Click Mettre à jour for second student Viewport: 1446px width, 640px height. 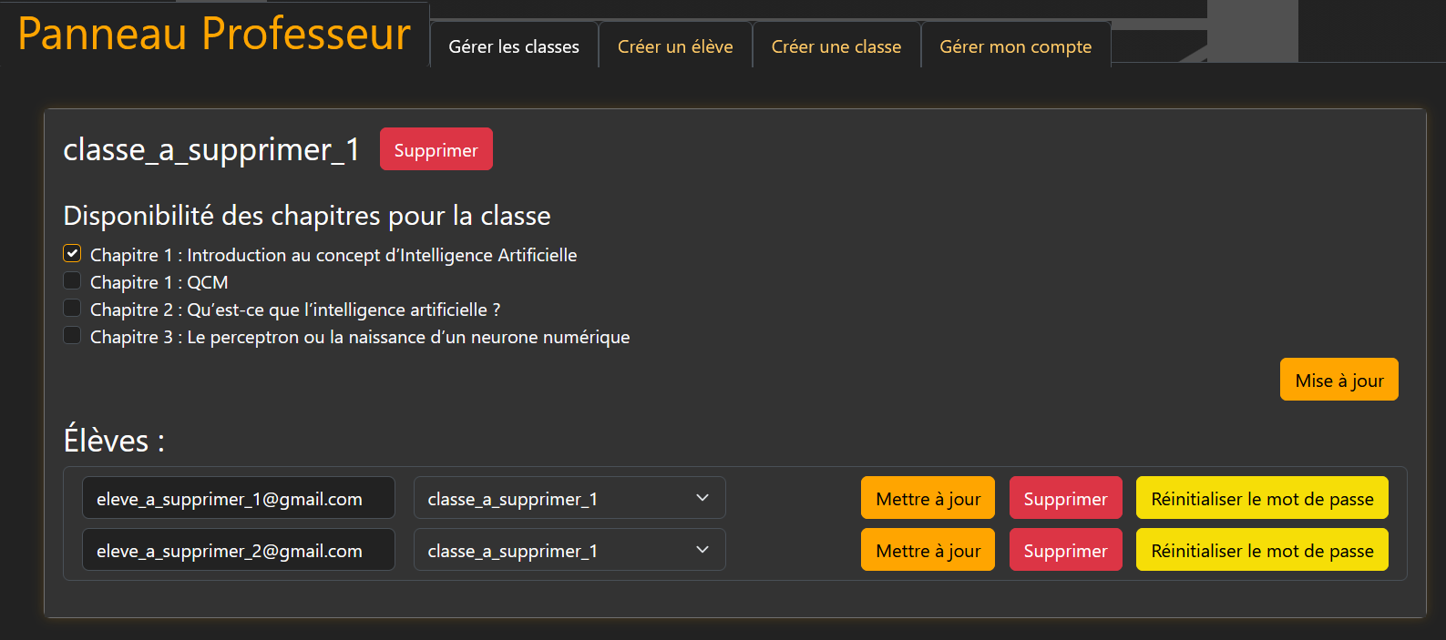pos(928,550)
